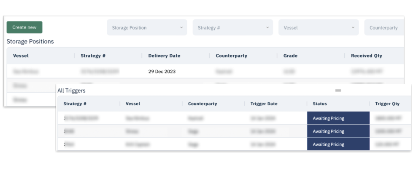Screen dimensions: 416x170
Task: Expand the Strategy # filter dropdown
Action: click(x=233, y=28)
